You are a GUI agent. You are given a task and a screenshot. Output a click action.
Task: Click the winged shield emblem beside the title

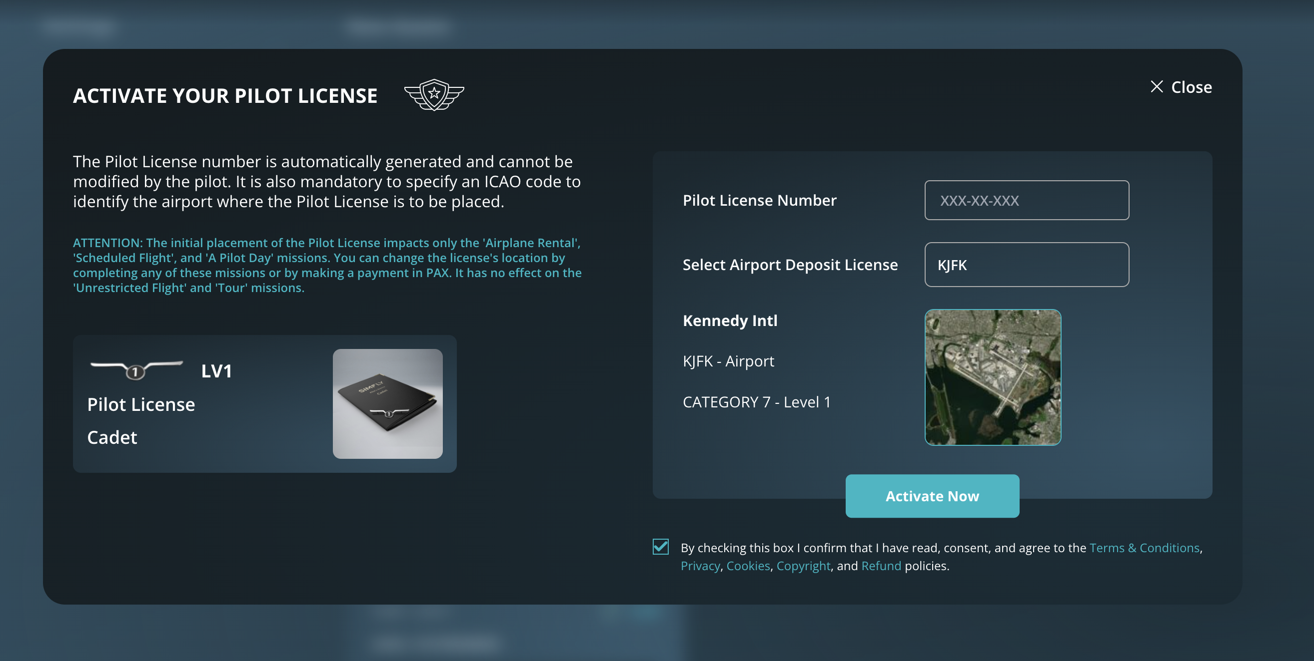click(434, 95)
